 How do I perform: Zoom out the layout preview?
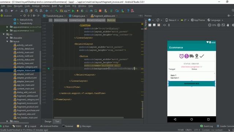point(210,25)
